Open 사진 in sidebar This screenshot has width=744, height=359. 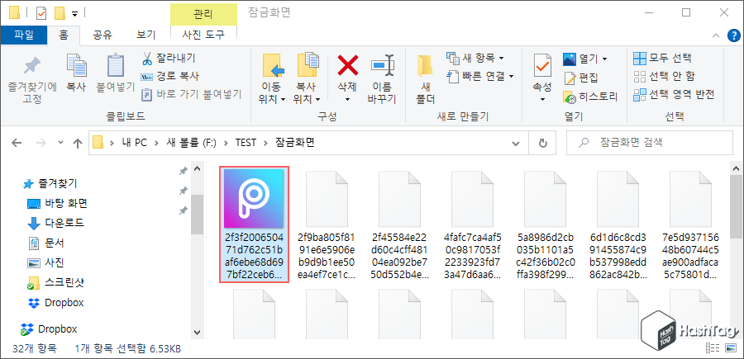[x=46, y=263]
